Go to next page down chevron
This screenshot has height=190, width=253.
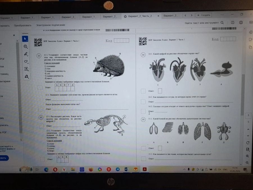pyautogui.click(x=248, y=136)
